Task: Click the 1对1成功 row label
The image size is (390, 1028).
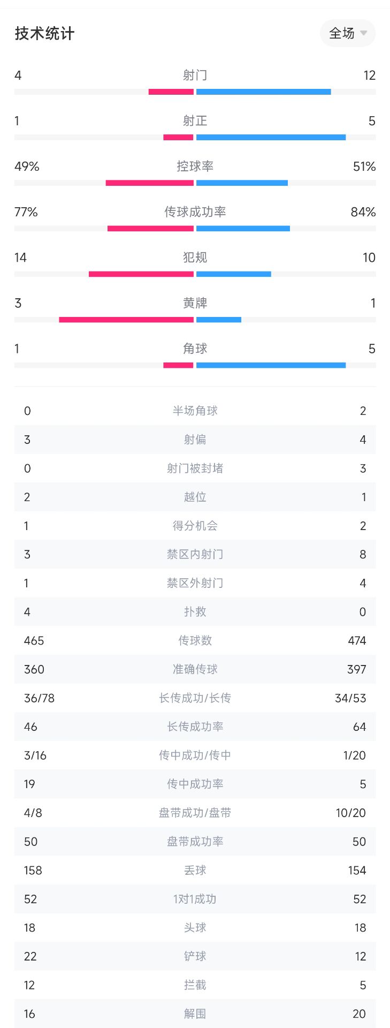Action: [195, 899]
